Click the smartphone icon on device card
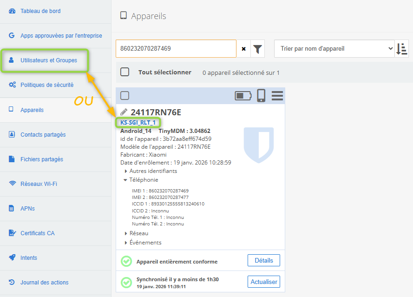 (261, 95)
